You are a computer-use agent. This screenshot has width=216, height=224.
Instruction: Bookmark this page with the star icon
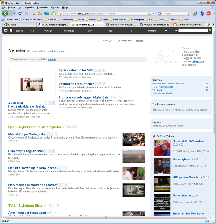pos(150,13)
